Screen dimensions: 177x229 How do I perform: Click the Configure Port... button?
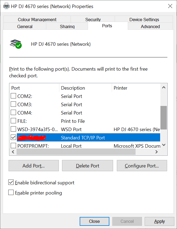coord(142,166)
